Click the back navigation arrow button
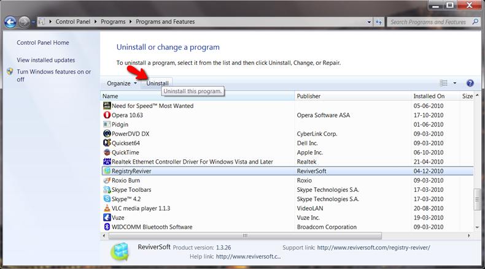Screen dimensions: 485x269 point(10,22)
